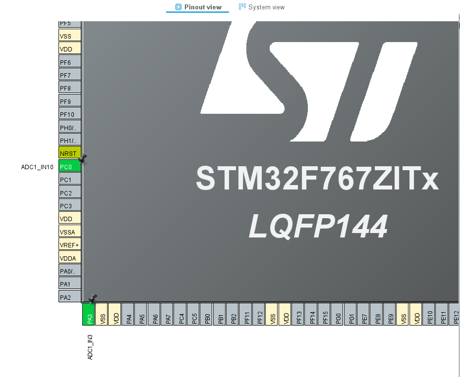Viewport: 460px width, 377px height.
Task: Click the ADC1_IN10 signal label
Action: coord(37,167)
